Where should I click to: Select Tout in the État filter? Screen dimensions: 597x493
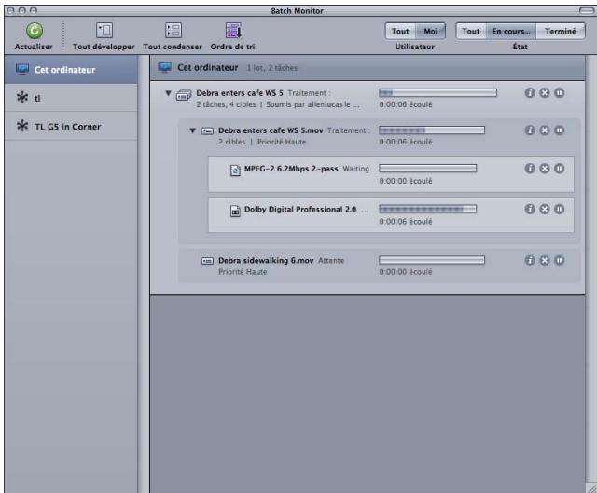pyautogui.click(x=471, y=31)
